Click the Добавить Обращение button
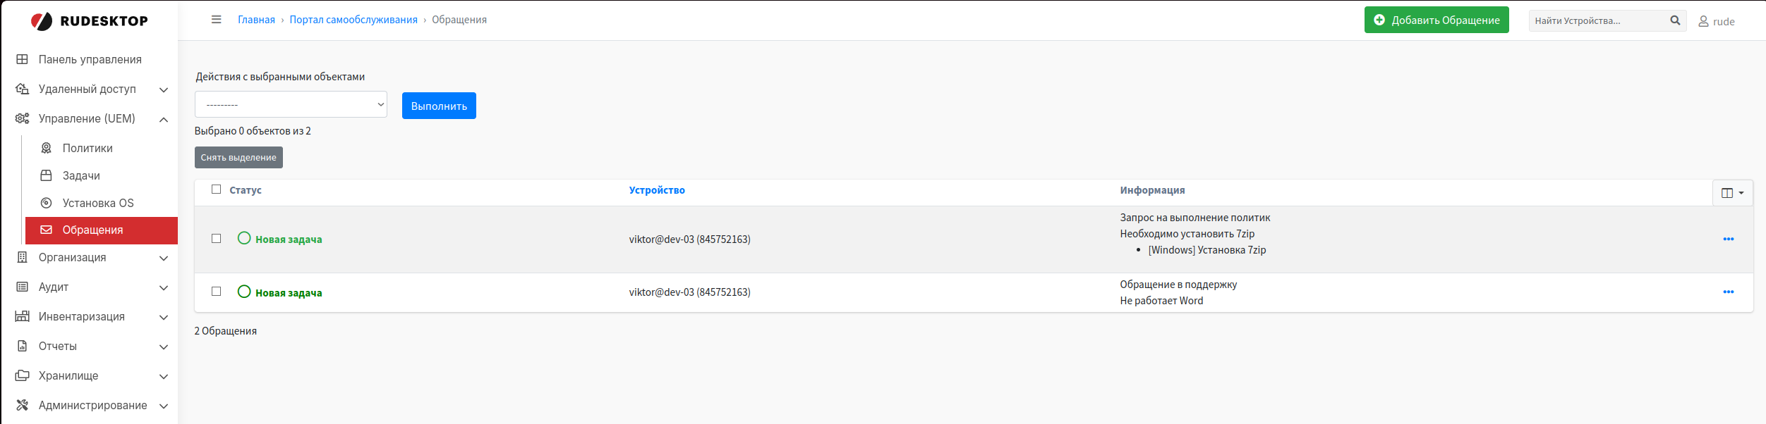Viewport: 1766px width, 424px height. tap(1436, 20)
